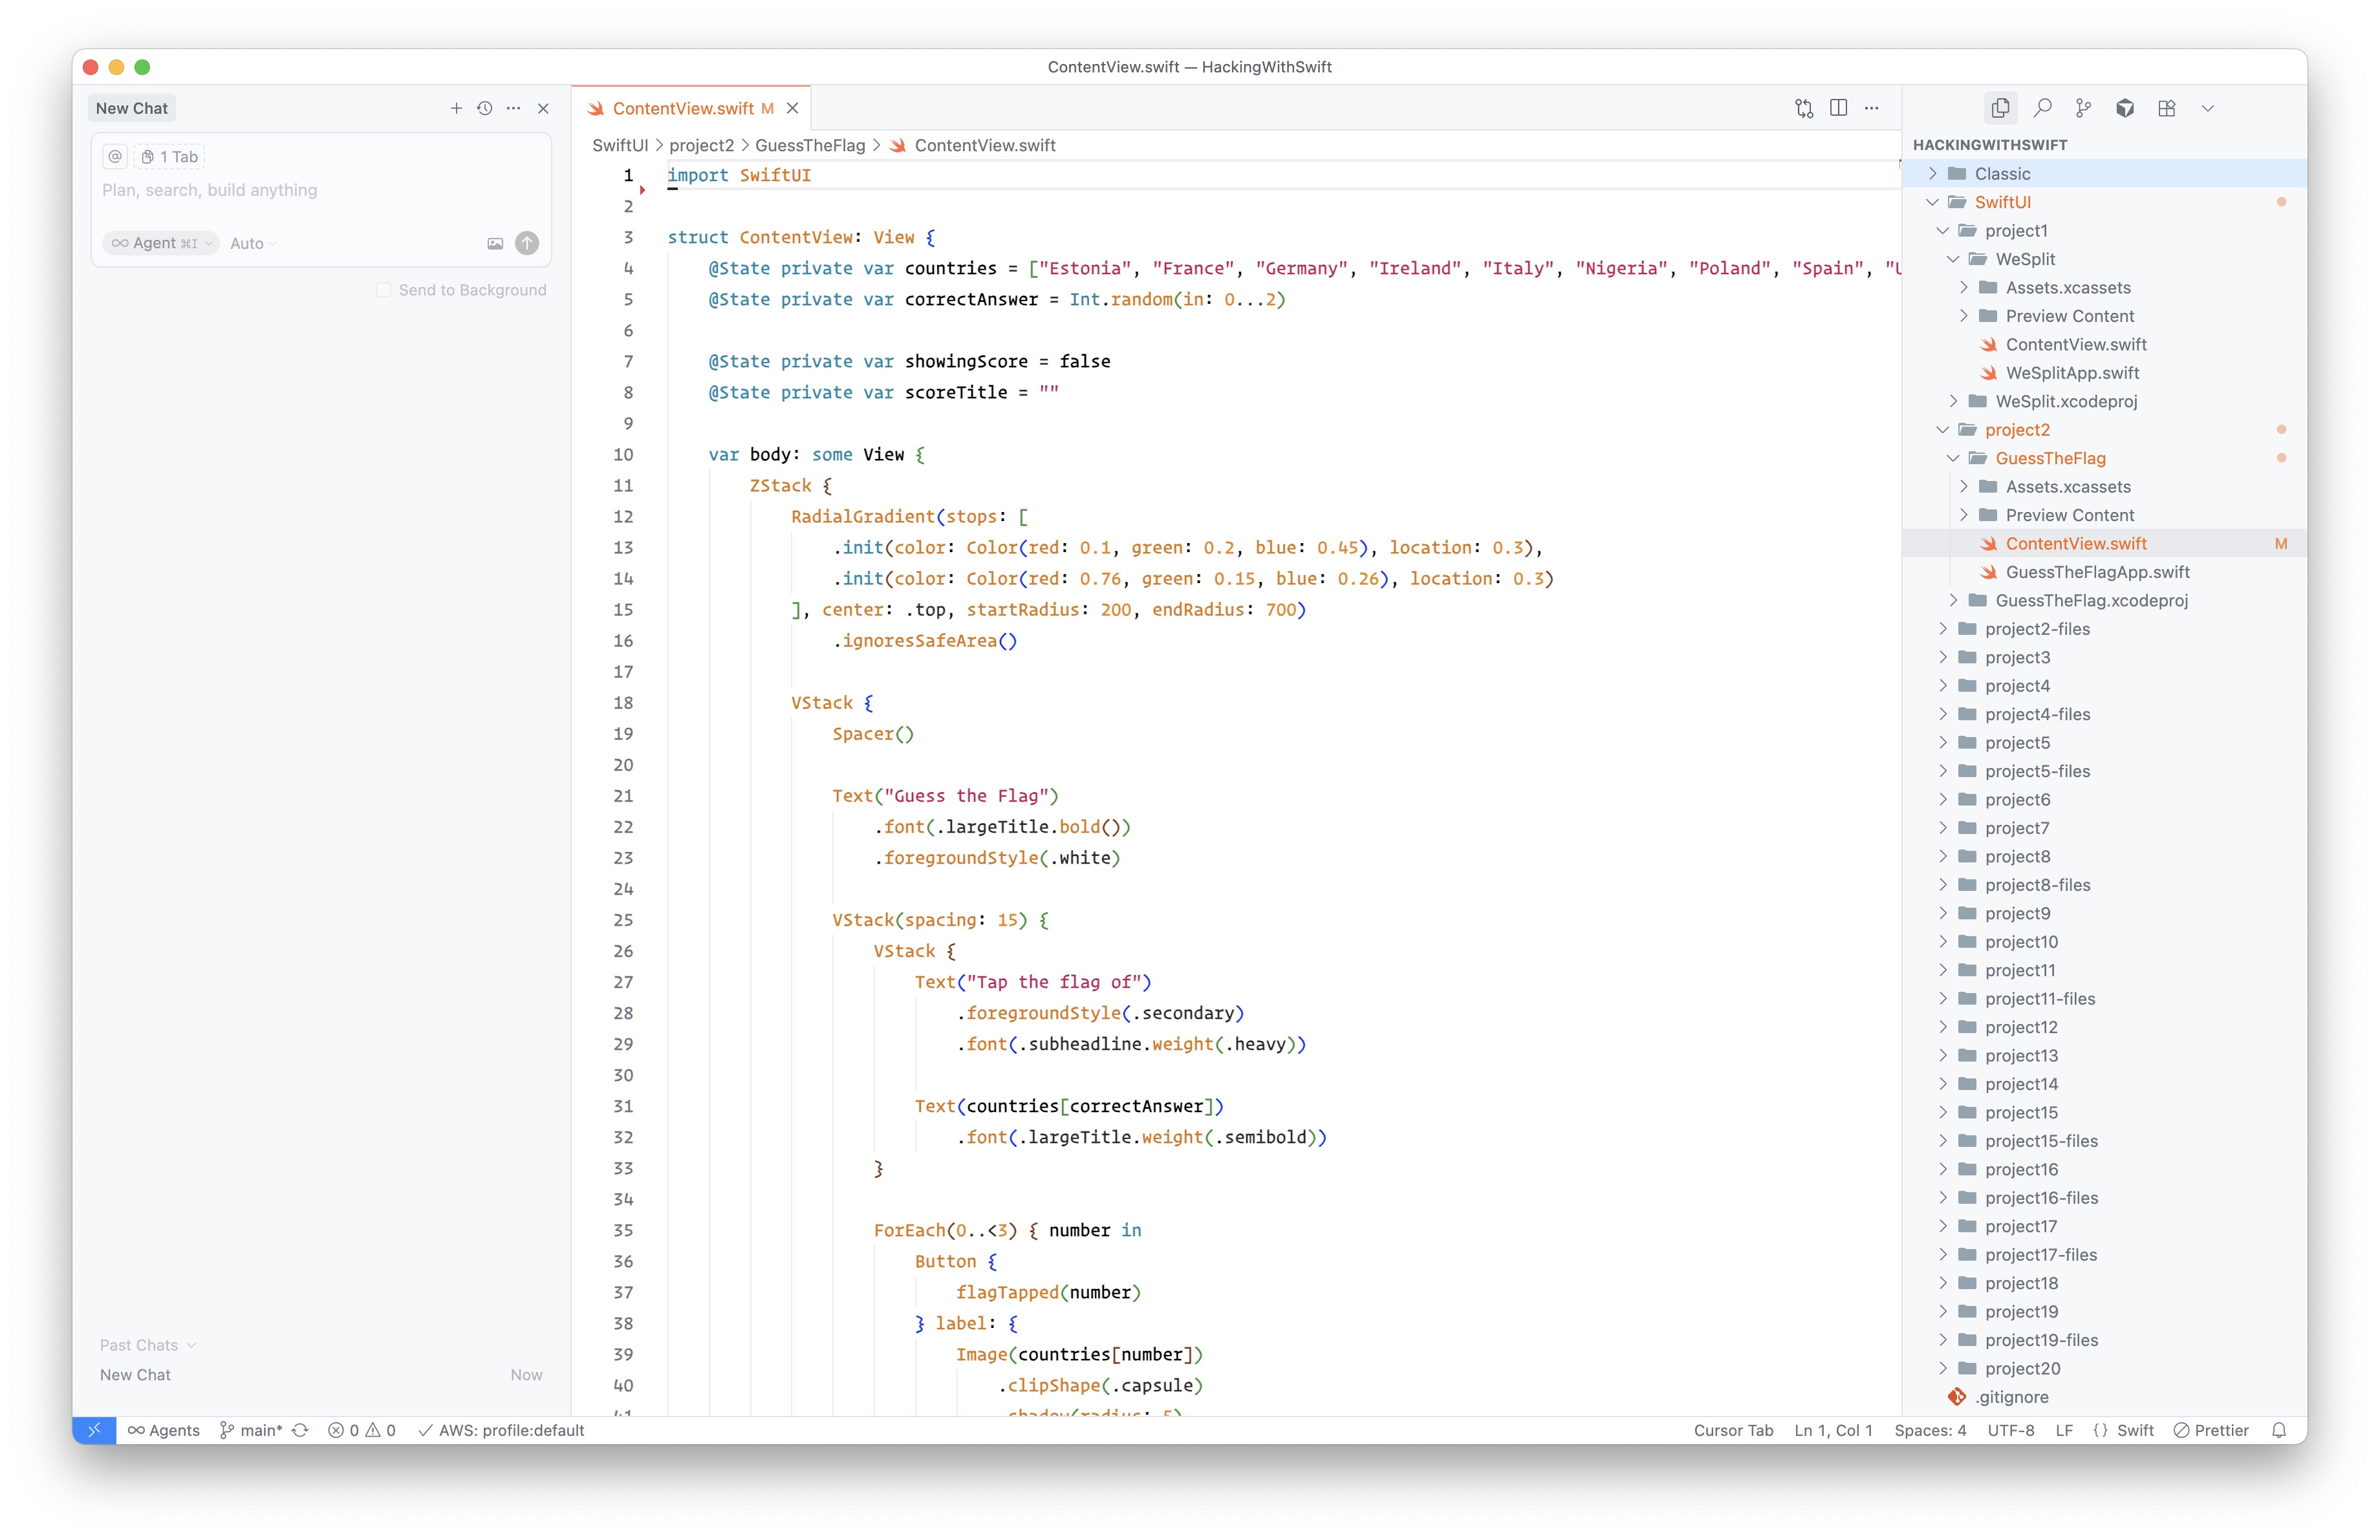This screenshot has width=2380, height=1540.
Task: Open the Source Control branch icon
Action: [2083, 108]
